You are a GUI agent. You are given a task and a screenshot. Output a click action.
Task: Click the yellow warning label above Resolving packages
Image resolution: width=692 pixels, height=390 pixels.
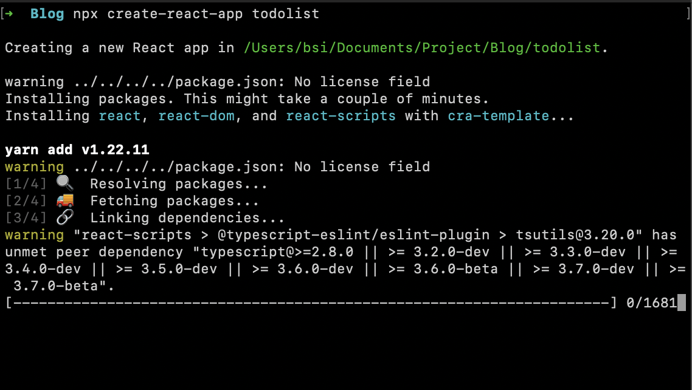[x=35, y=167]
